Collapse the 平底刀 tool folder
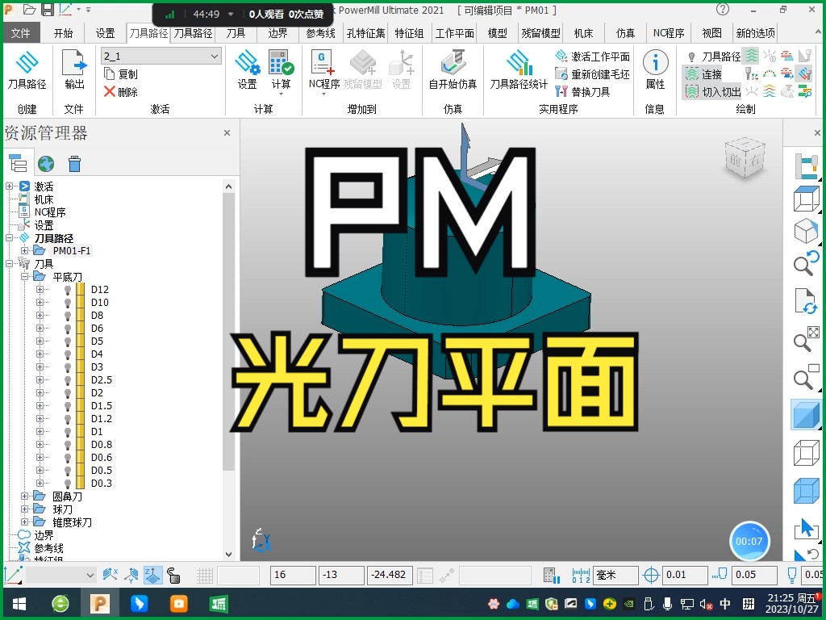The image size is (826, 620). (24, 276)
